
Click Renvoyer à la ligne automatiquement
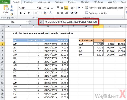104,8
